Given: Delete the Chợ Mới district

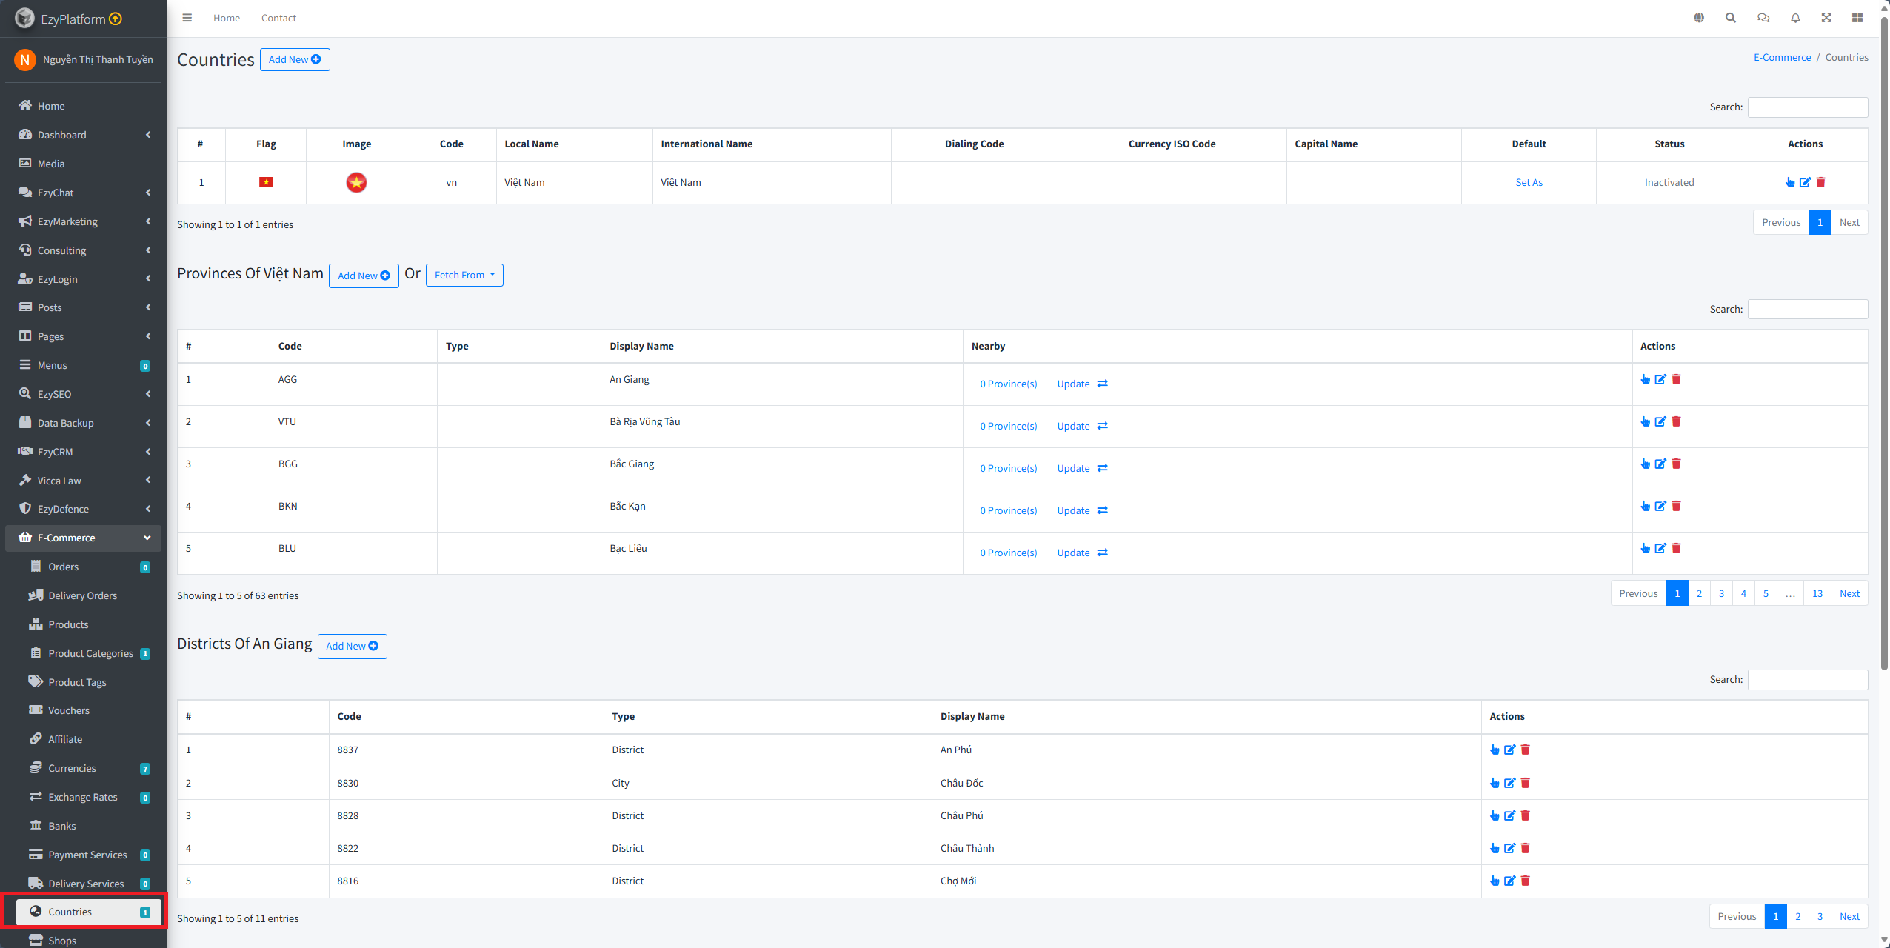Looking at the screenshot, I should tap(1526, 881).
